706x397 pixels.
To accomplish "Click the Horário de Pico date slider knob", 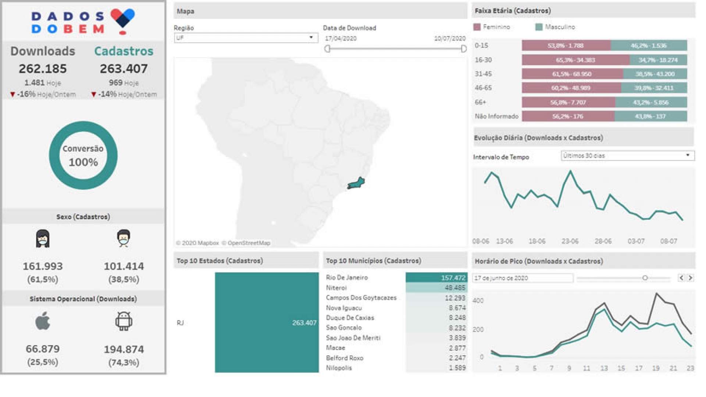I will 645,278.
